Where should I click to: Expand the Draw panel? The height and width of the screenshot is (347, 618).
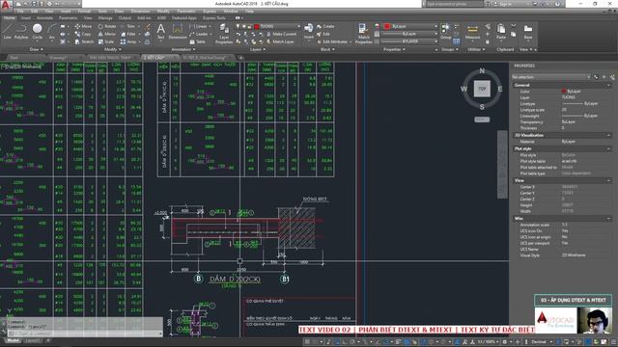(37, 49)
